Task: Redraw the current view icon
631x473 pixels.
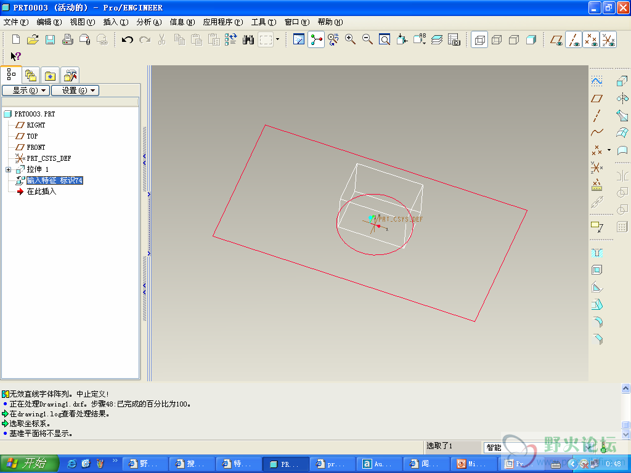Action: [299, 39]
